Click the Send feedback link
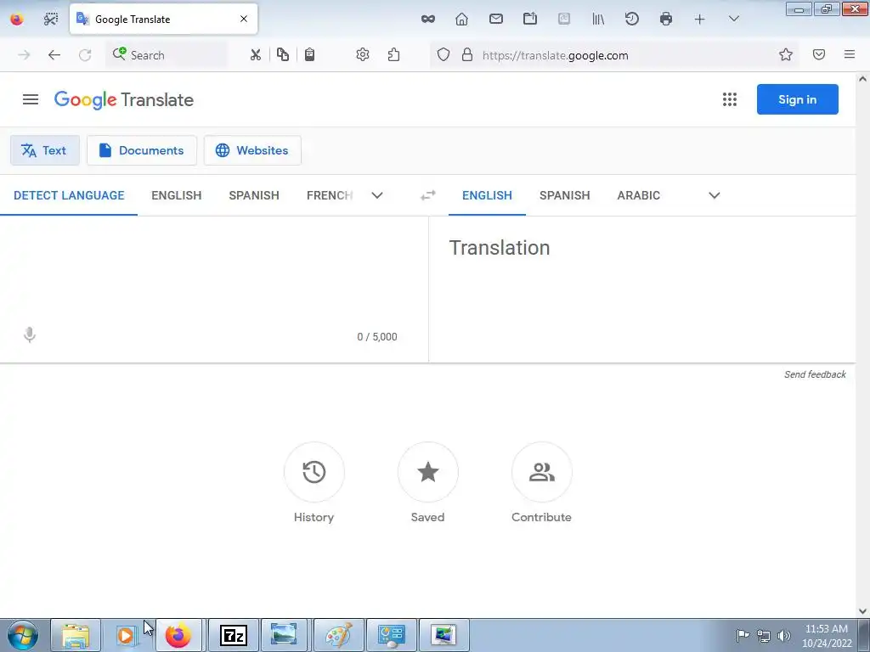Viewport: 870px width, 652px height. tap(815, 374)
